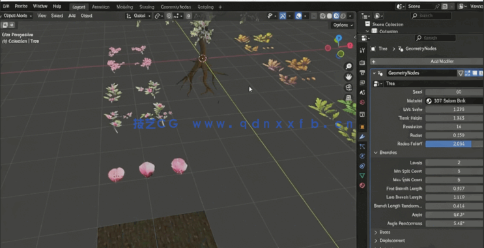484x248 pixels.
Task: Open the Physics properties tab
Action: pyautogui.click(x=362, y=156)
